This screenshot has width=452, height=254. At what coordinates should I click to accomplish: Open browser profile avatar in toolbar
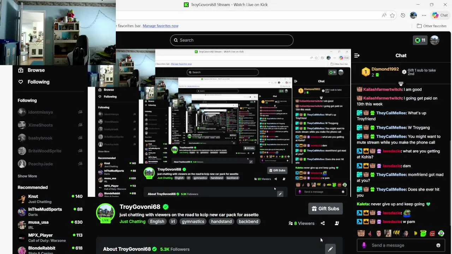[414, 15]
